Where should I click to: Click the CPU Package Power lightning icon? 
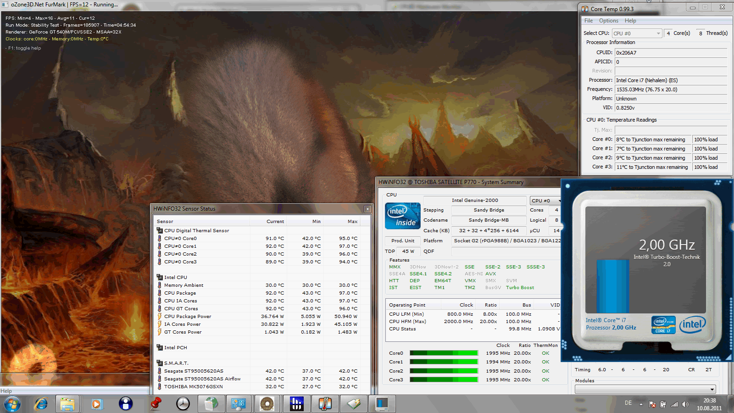(x=160, y=316)
